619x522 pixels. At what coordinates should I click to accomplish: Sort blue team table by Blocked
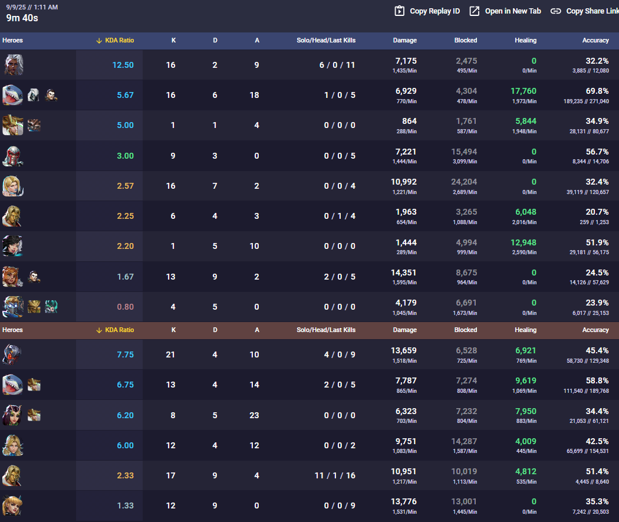466,40
